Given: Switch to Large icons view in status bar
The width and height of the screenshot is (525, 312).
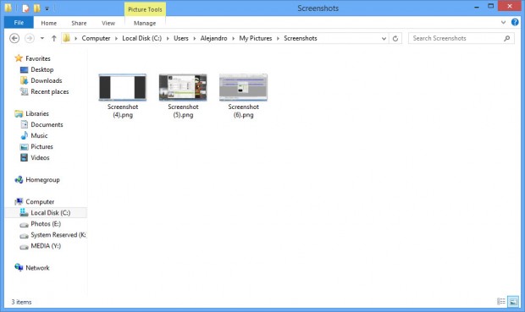Looking at the screenshot, I should tap(513, 302).
